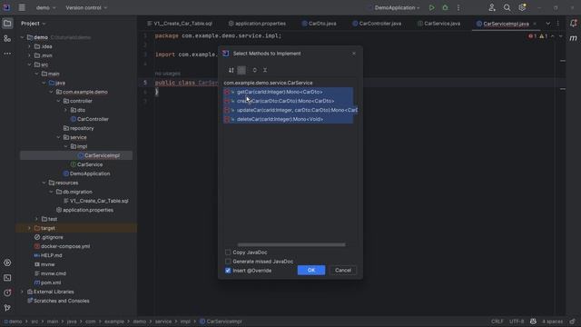Viewport: 581px width, 327px height.
Task: Uncheck Insert @Override checkbox
Action: 228,271
